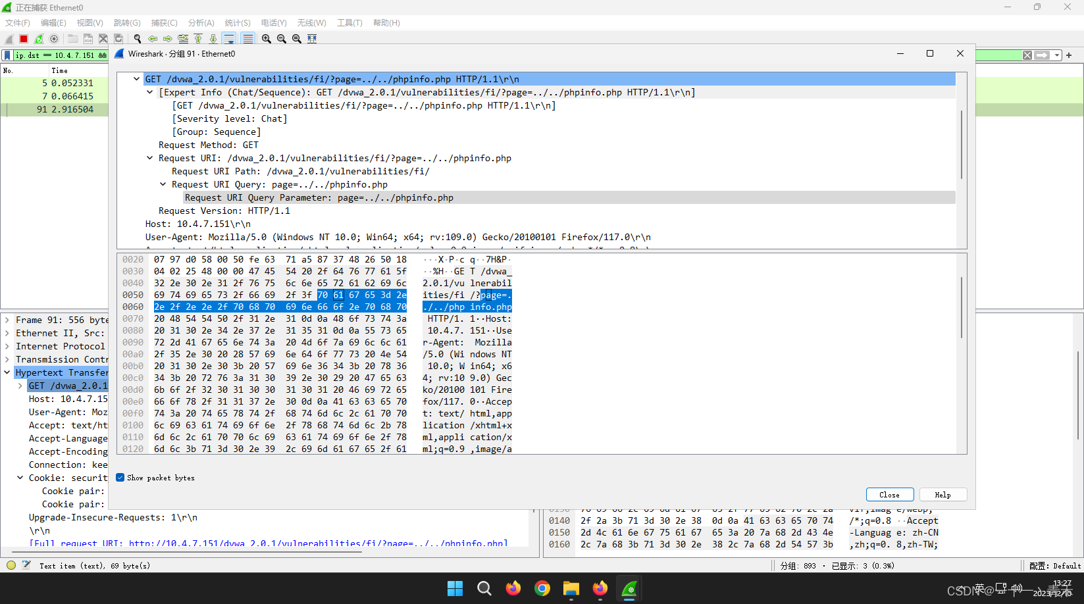Open Chrome from the taskbar
The height and width of the screenshot is (604, 1084).
click(x=542, y=588)
